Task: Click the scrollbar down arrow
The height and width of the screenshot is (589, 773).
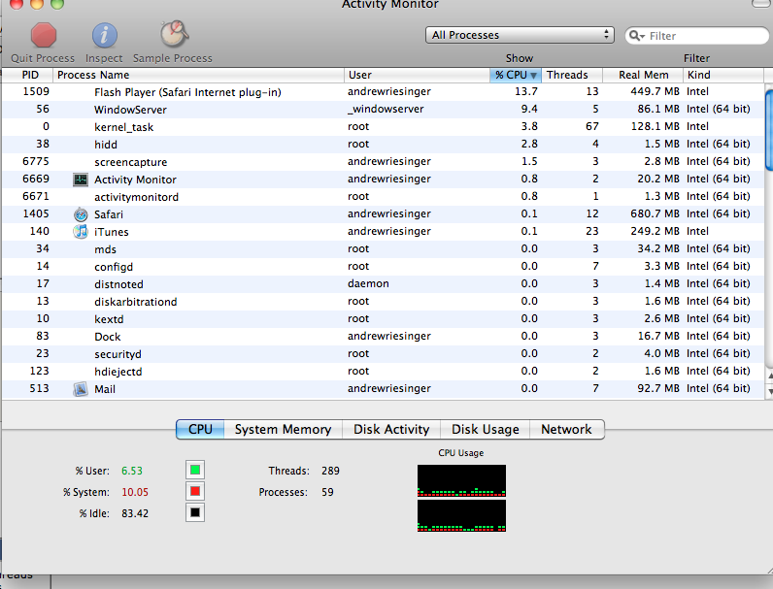Action: [769, 392]
